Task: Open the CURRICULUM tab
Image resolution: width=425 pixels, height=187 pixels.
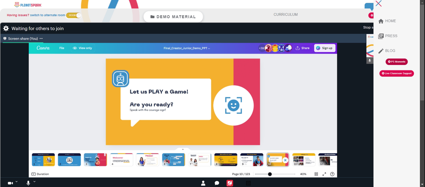Action: (286, 14)
